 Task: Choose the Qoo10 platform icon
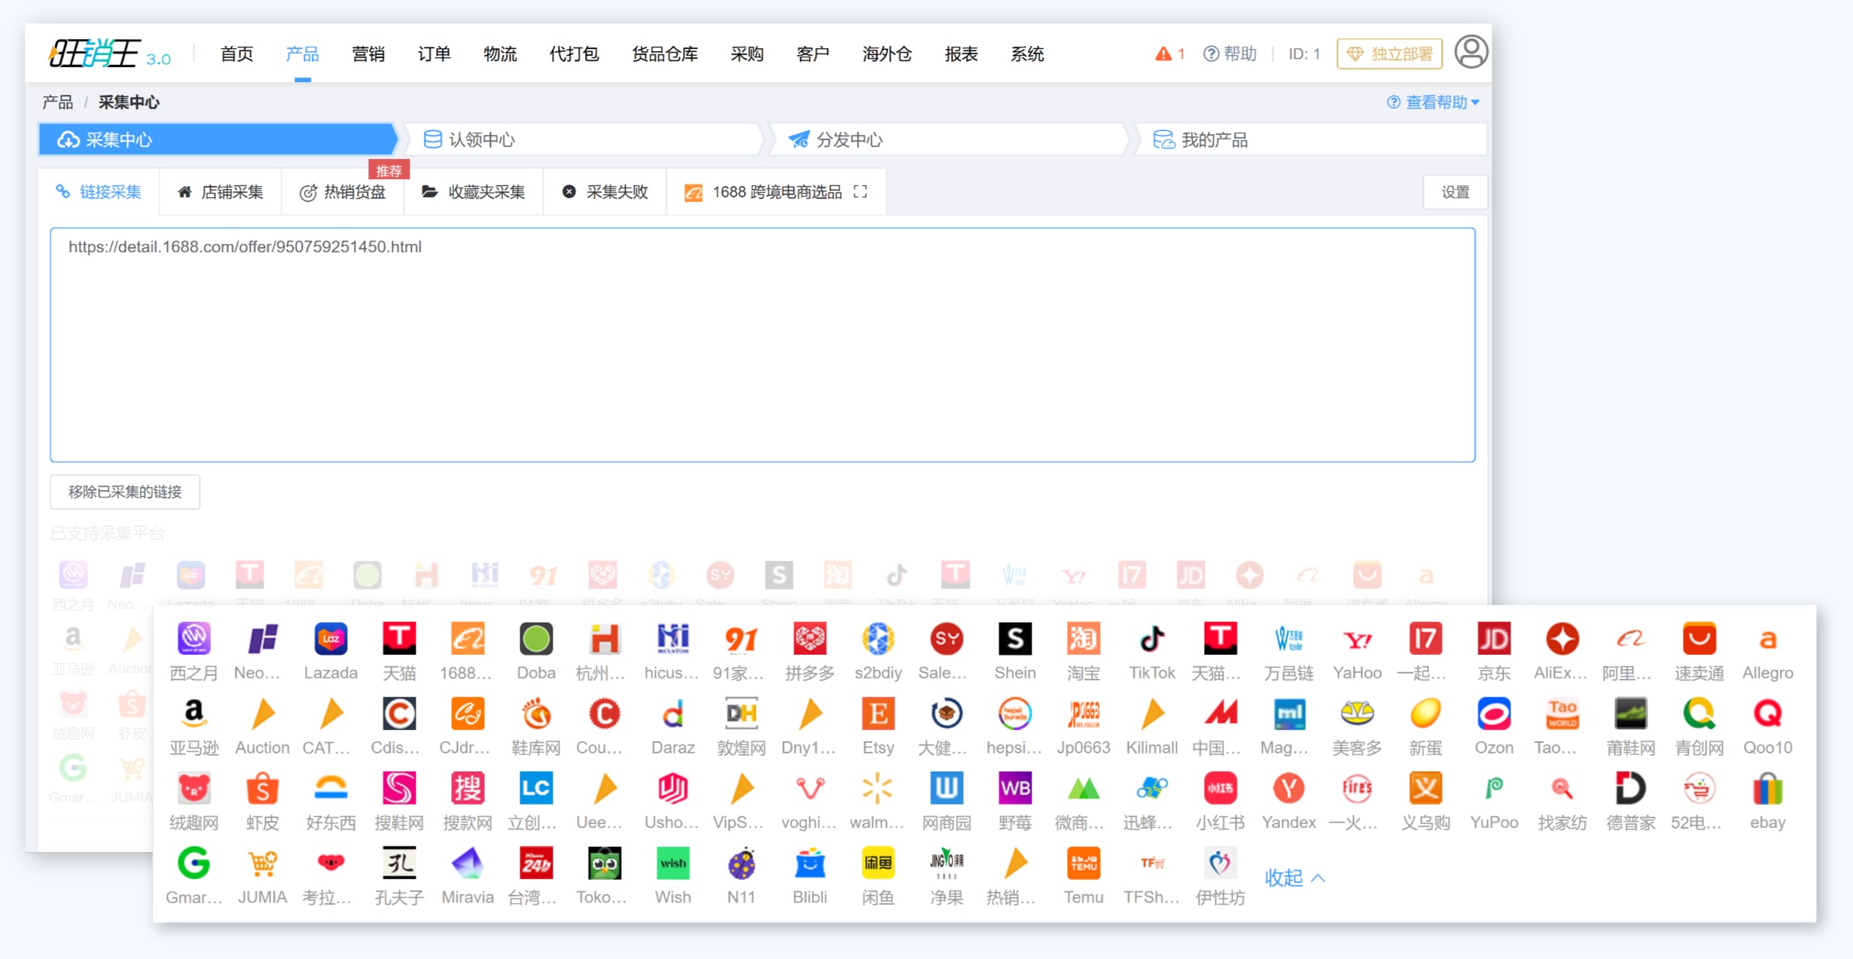point(1767,714)
